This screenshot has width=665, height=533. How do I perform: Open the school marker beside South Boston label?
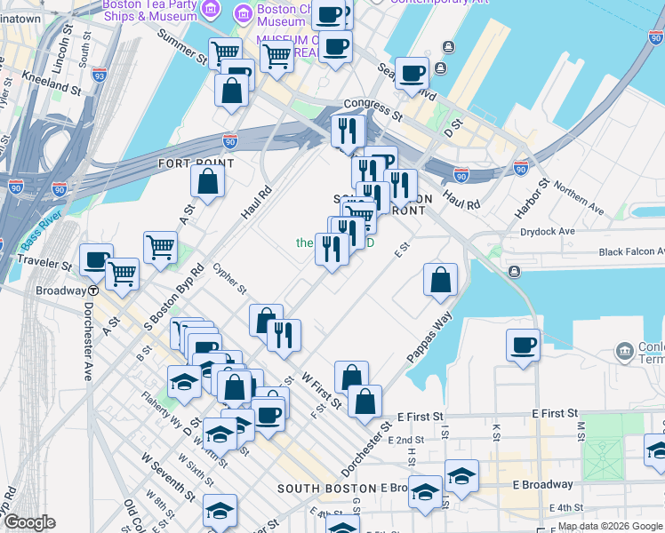tap(425, 495)
